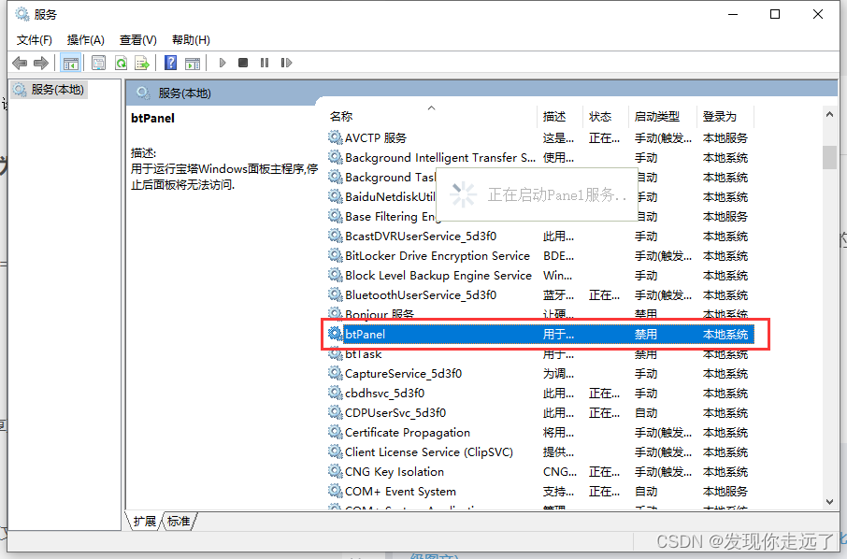
Task: Click the gear icon beside CNG Key Isolation
Action: tap(336, 471)
